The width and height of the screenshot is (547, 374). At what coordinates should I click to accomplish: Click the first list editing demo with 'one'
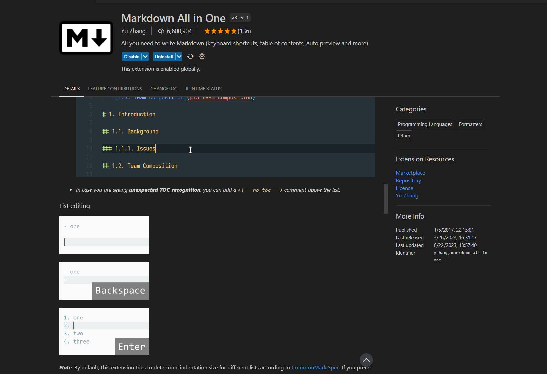(x=104, y=236)
